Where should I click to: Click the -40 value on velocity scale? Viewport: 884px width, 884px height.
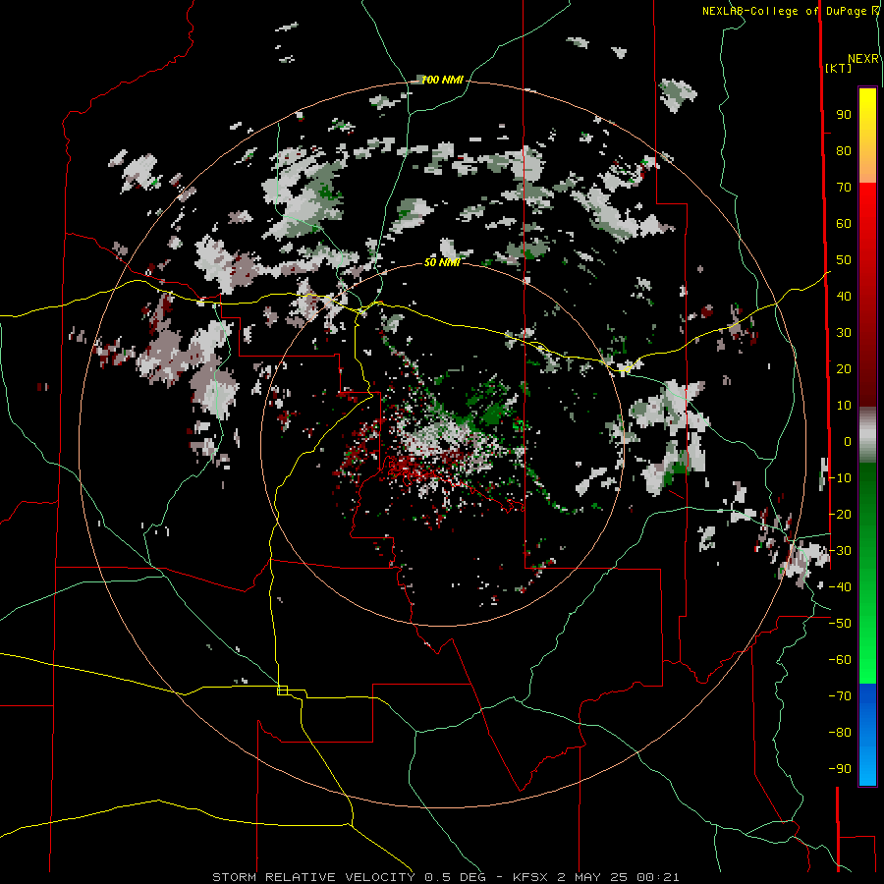pos(840,587)
